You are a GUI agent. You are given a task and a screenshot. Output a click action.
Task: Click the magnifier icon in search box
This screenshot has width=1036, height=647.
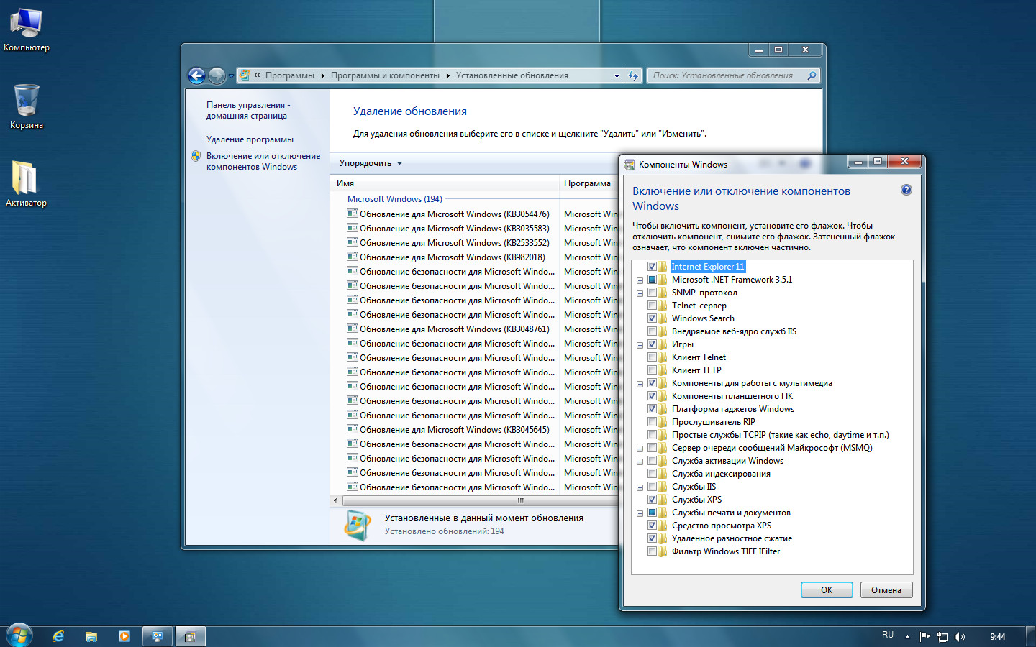pos(812,75)
